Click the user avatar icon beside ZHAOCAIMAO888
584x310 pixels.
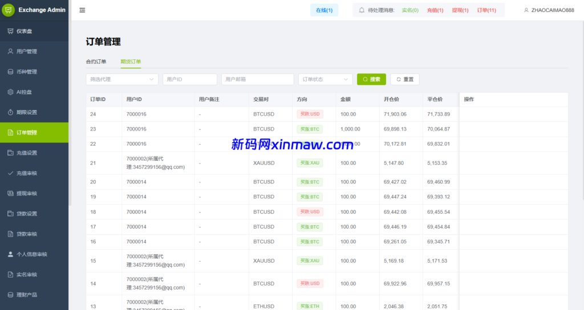point(526,10)
